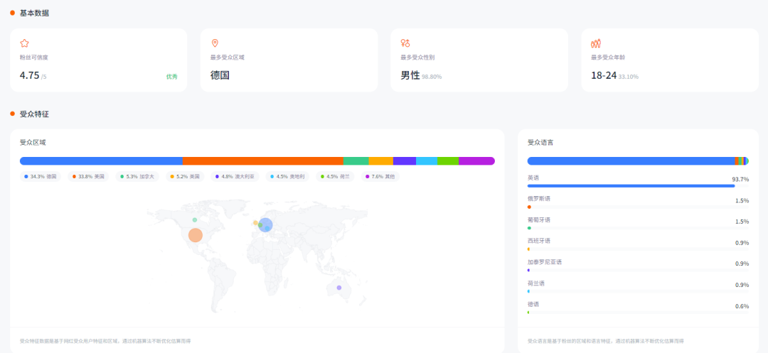The height and width of the screenshot is (353, 768).
Task: Click the people group icon above 最多受众年龄
Action: click(596, 43)
